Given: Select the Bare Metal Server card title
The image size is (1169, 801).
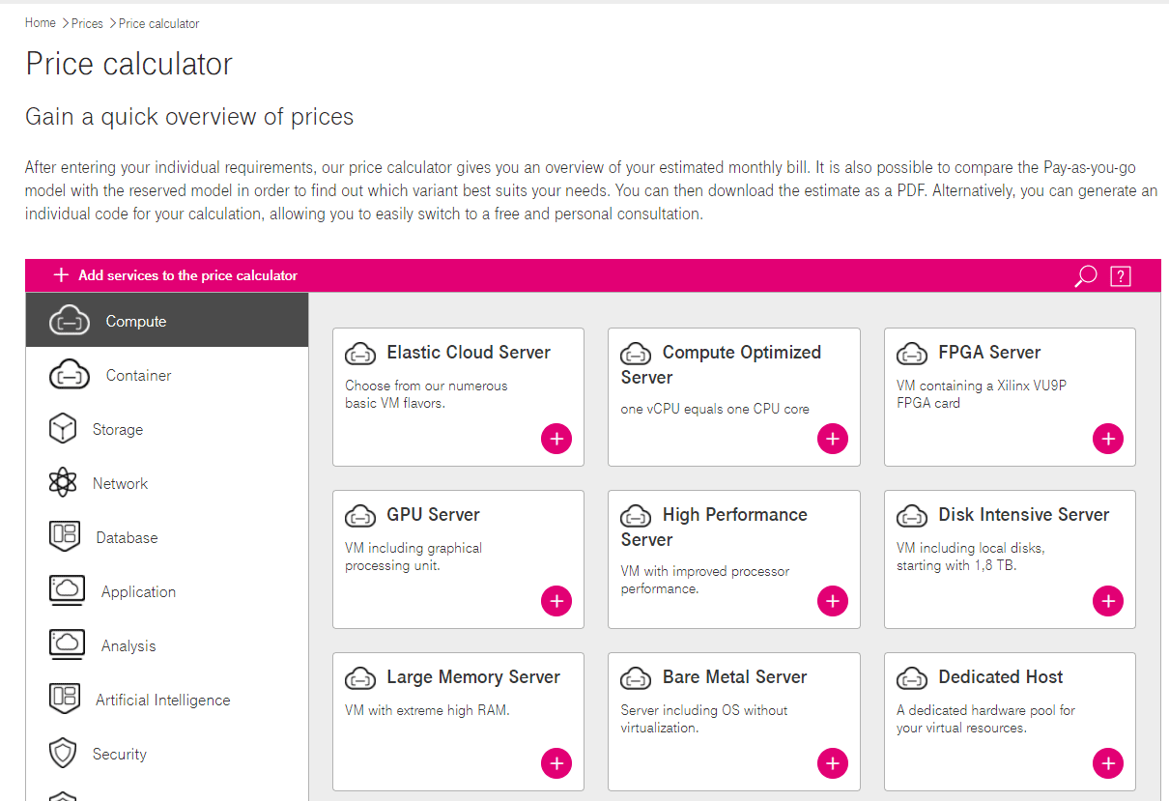Looking at the screenshot, I should (734, 677).
